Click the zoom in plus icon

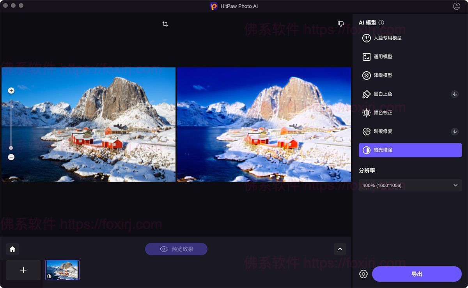pyautogui.click(x=11, y=91)
